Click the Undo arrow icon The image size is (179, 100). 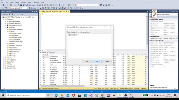[x=59, y=5]
